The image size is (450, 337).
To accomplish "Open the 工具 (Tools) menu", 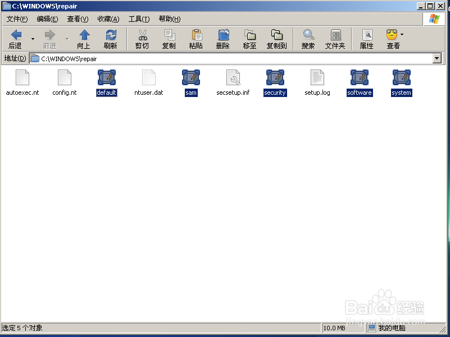I will (x=138, y=19).
